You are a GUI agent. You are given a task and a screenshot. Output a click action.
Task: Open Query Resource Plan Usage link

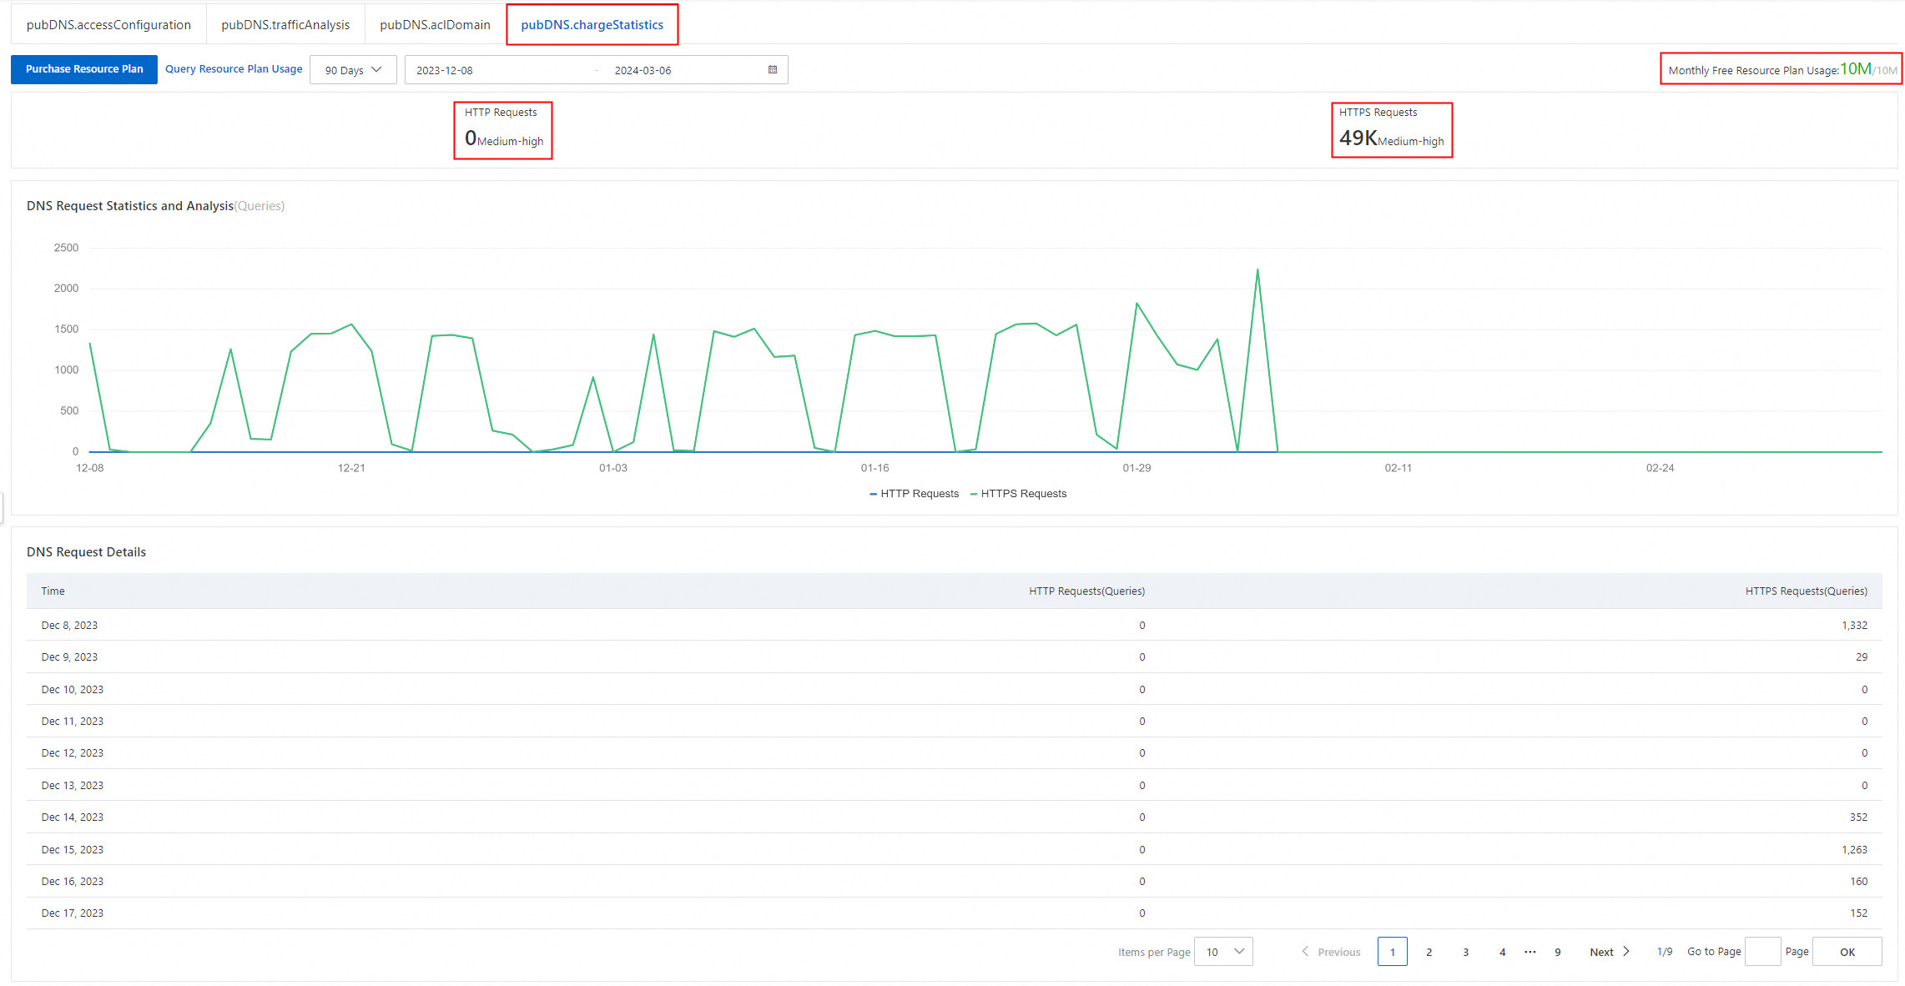234,69
